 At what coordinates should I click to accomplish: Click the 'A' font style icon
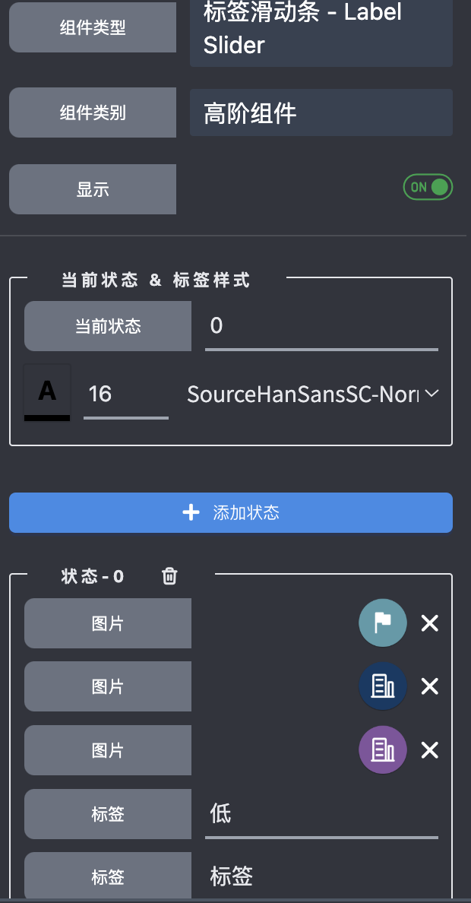(x=46, y=390)
